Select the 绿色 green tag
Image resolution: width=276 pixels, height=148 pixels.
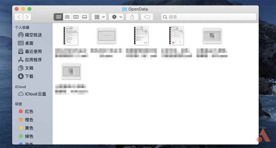(26, 136)
